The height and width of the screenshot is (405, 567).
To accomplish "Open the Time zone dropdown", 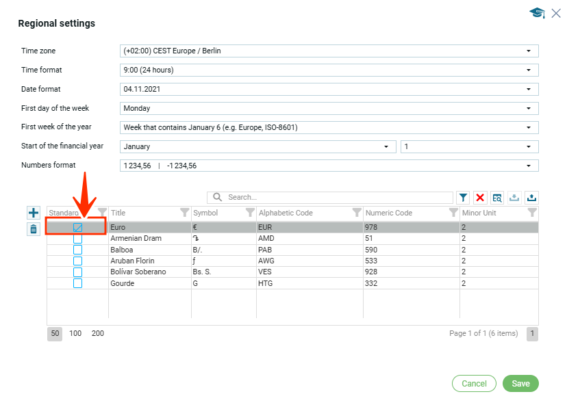I will [x=329, y=51].
